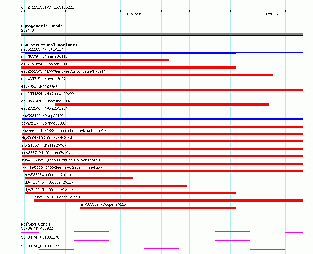Click nsv4086955 (gnomADStructuralVariants) label

[61, 160]
